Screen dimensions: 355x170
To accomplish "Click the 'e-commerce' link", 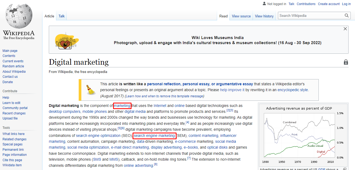I will (x=185, y=141).
